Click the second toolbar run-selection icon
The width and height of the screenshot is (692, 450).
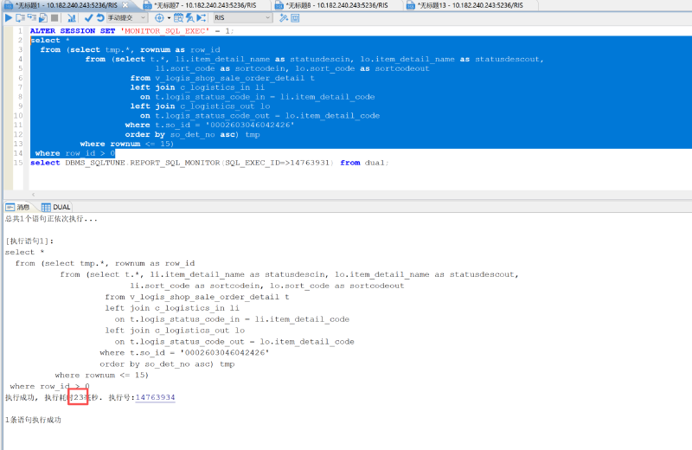[x=20, y=17]
